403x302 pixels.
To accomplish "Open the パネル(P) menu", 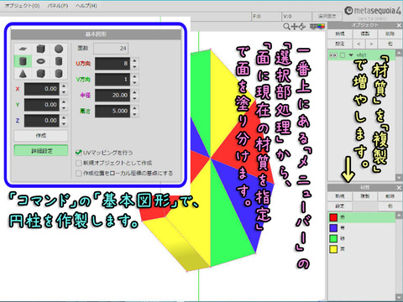I will coord(58,6).
